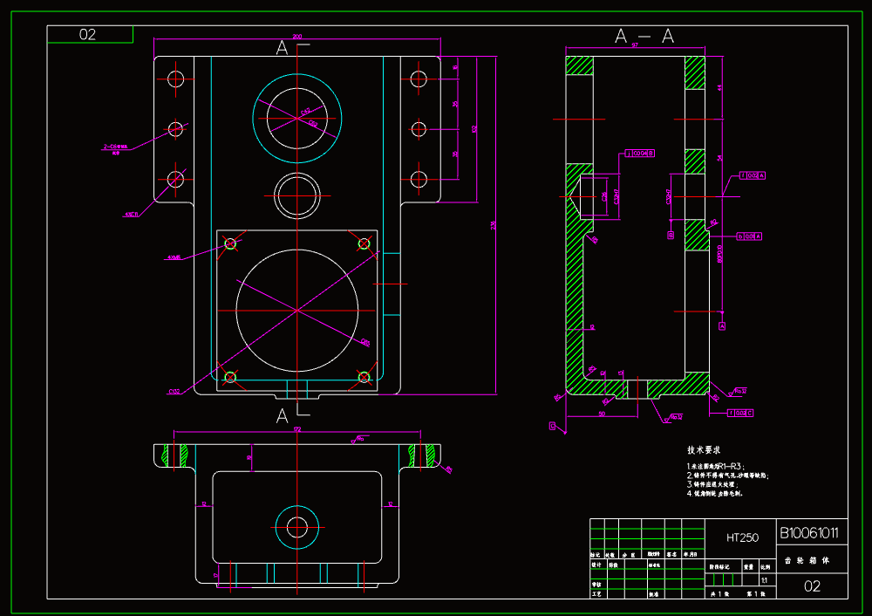Click the "02" sheet number in the title block

tap(812, 586)
